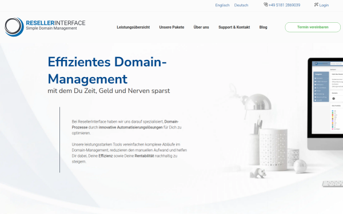Click the bold word 'Rentabilität'
This screenshot has width=343, height=214.
click(144, 156)
